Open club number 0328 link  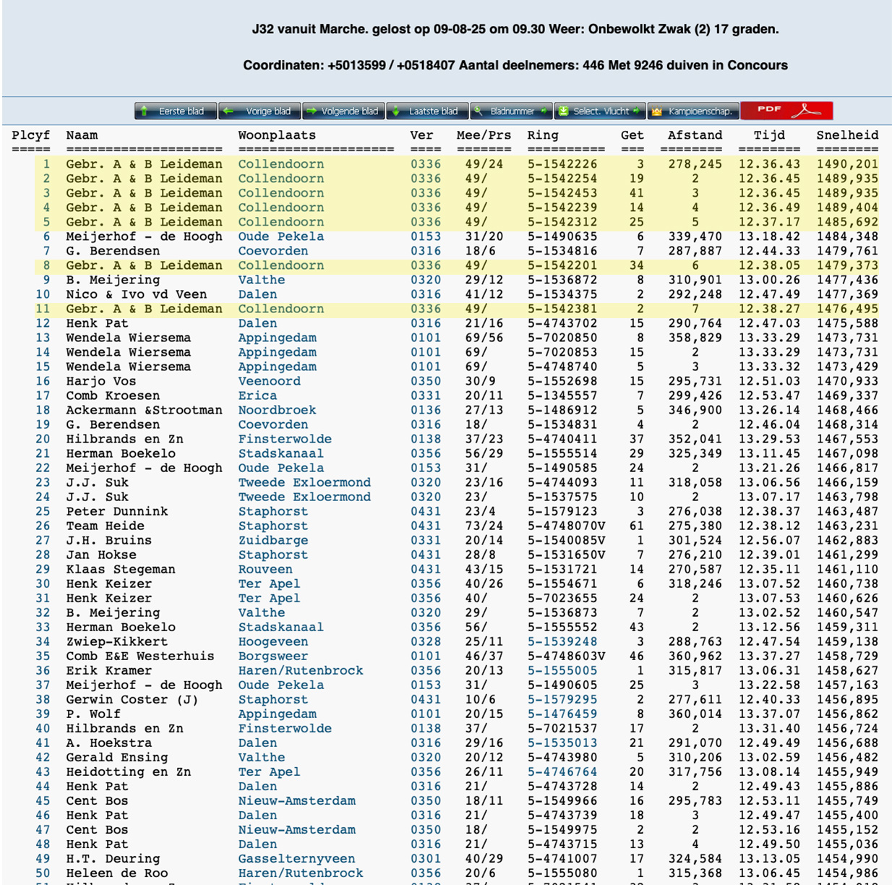tap(426, 641)
